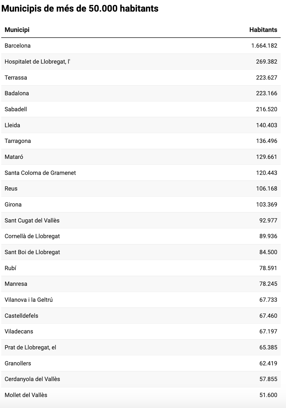The width and height of the screenshot is (286, 408).
Task: Click the Rubí municipality name
Action: point(10,268)
